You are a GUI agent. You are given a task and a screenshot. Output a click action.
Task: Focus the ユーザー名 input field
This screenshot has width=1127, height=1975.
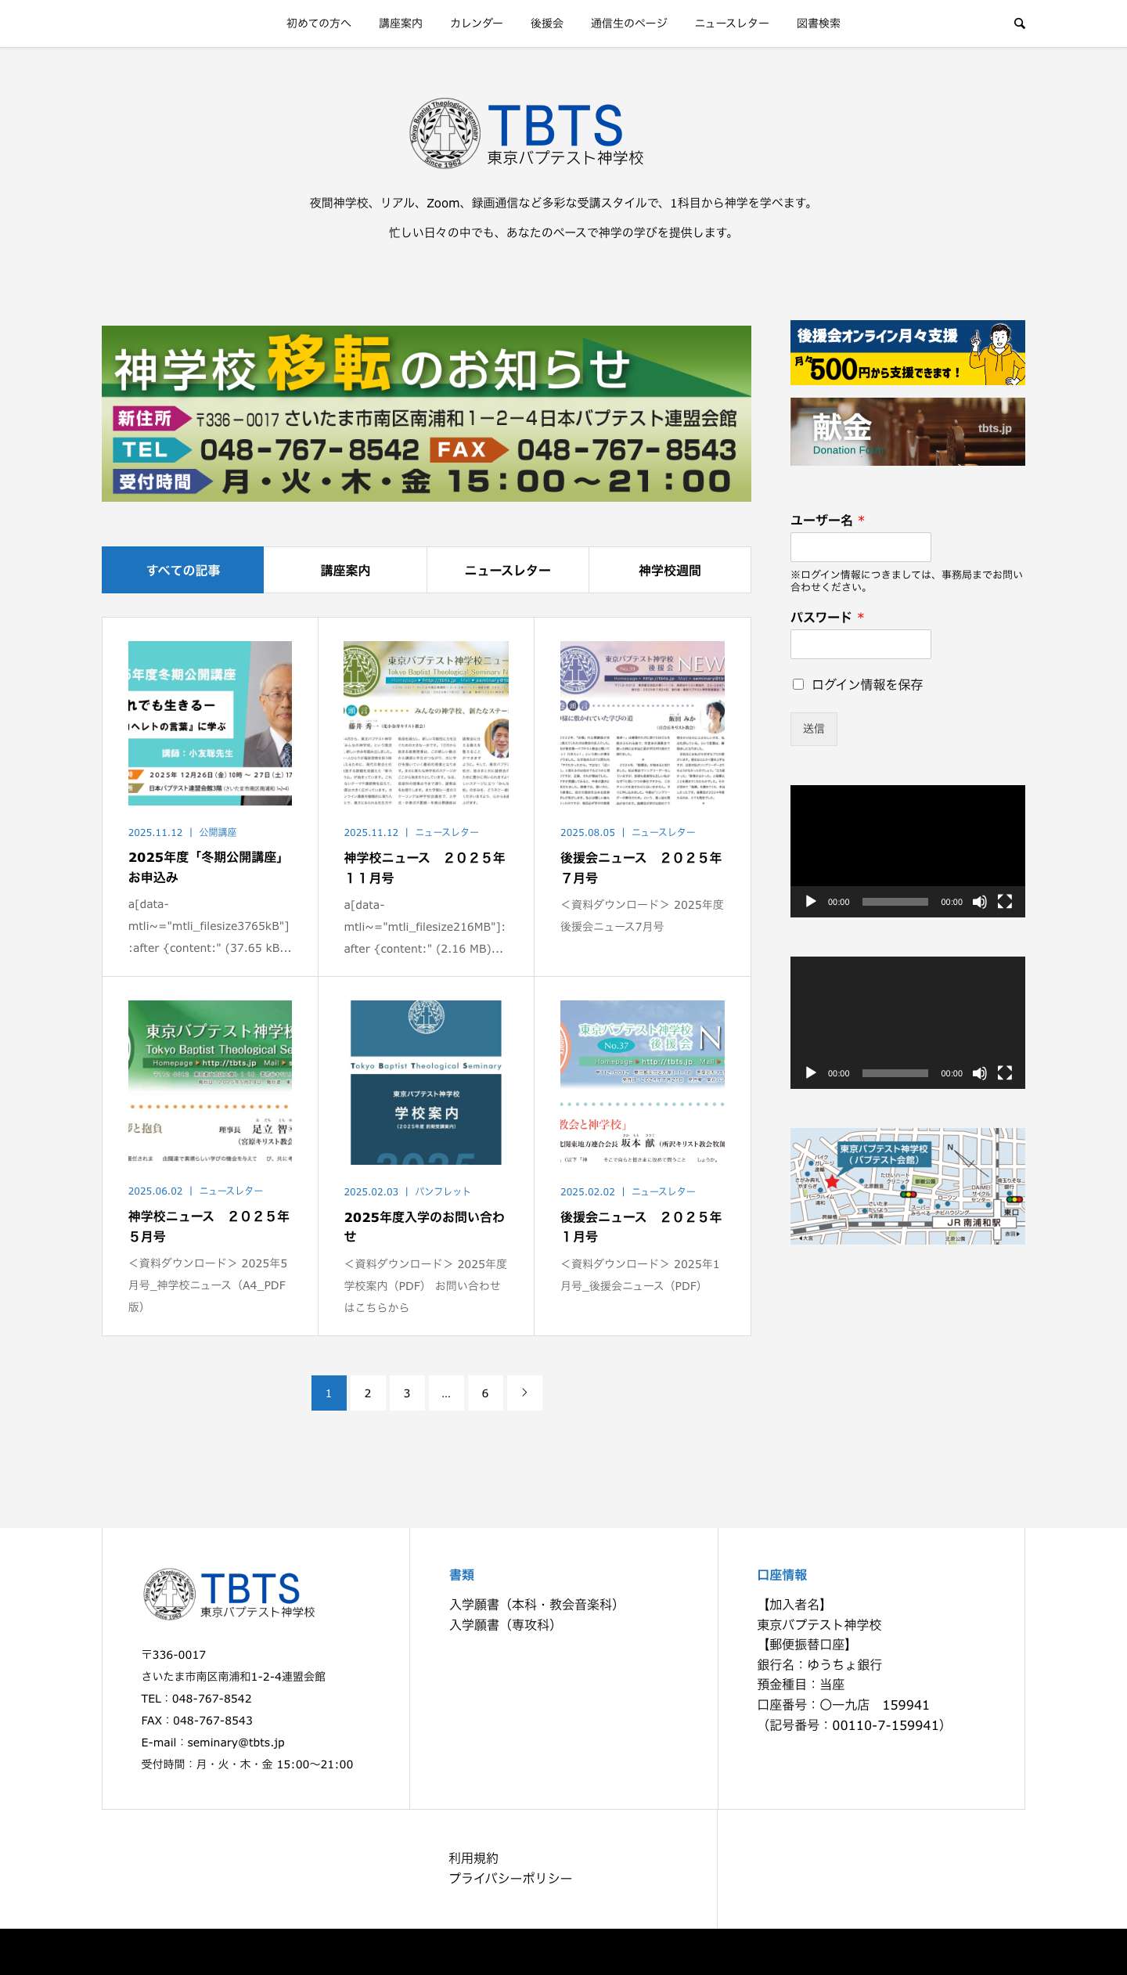coord(861,547)
